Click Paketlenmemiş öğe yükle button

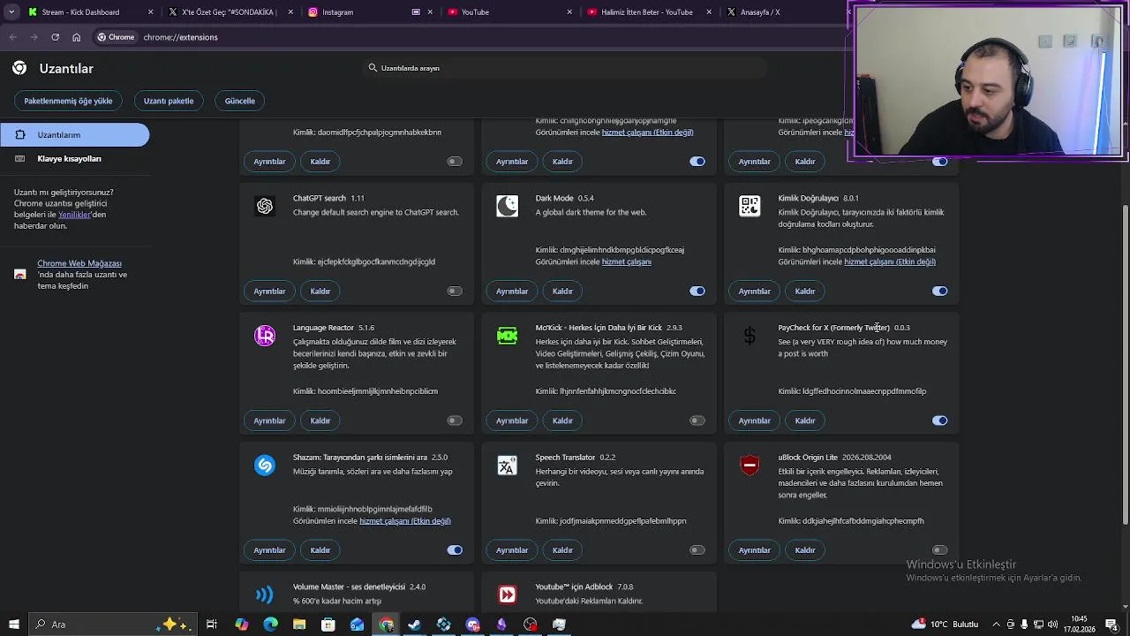point(68,101)
